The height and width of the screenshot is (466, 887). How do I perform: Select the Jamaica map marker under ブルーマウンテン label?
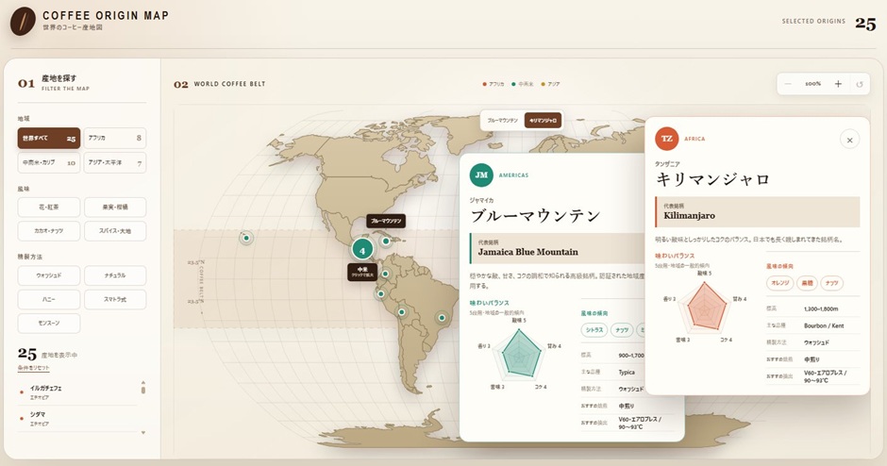[x=386, y=241]
